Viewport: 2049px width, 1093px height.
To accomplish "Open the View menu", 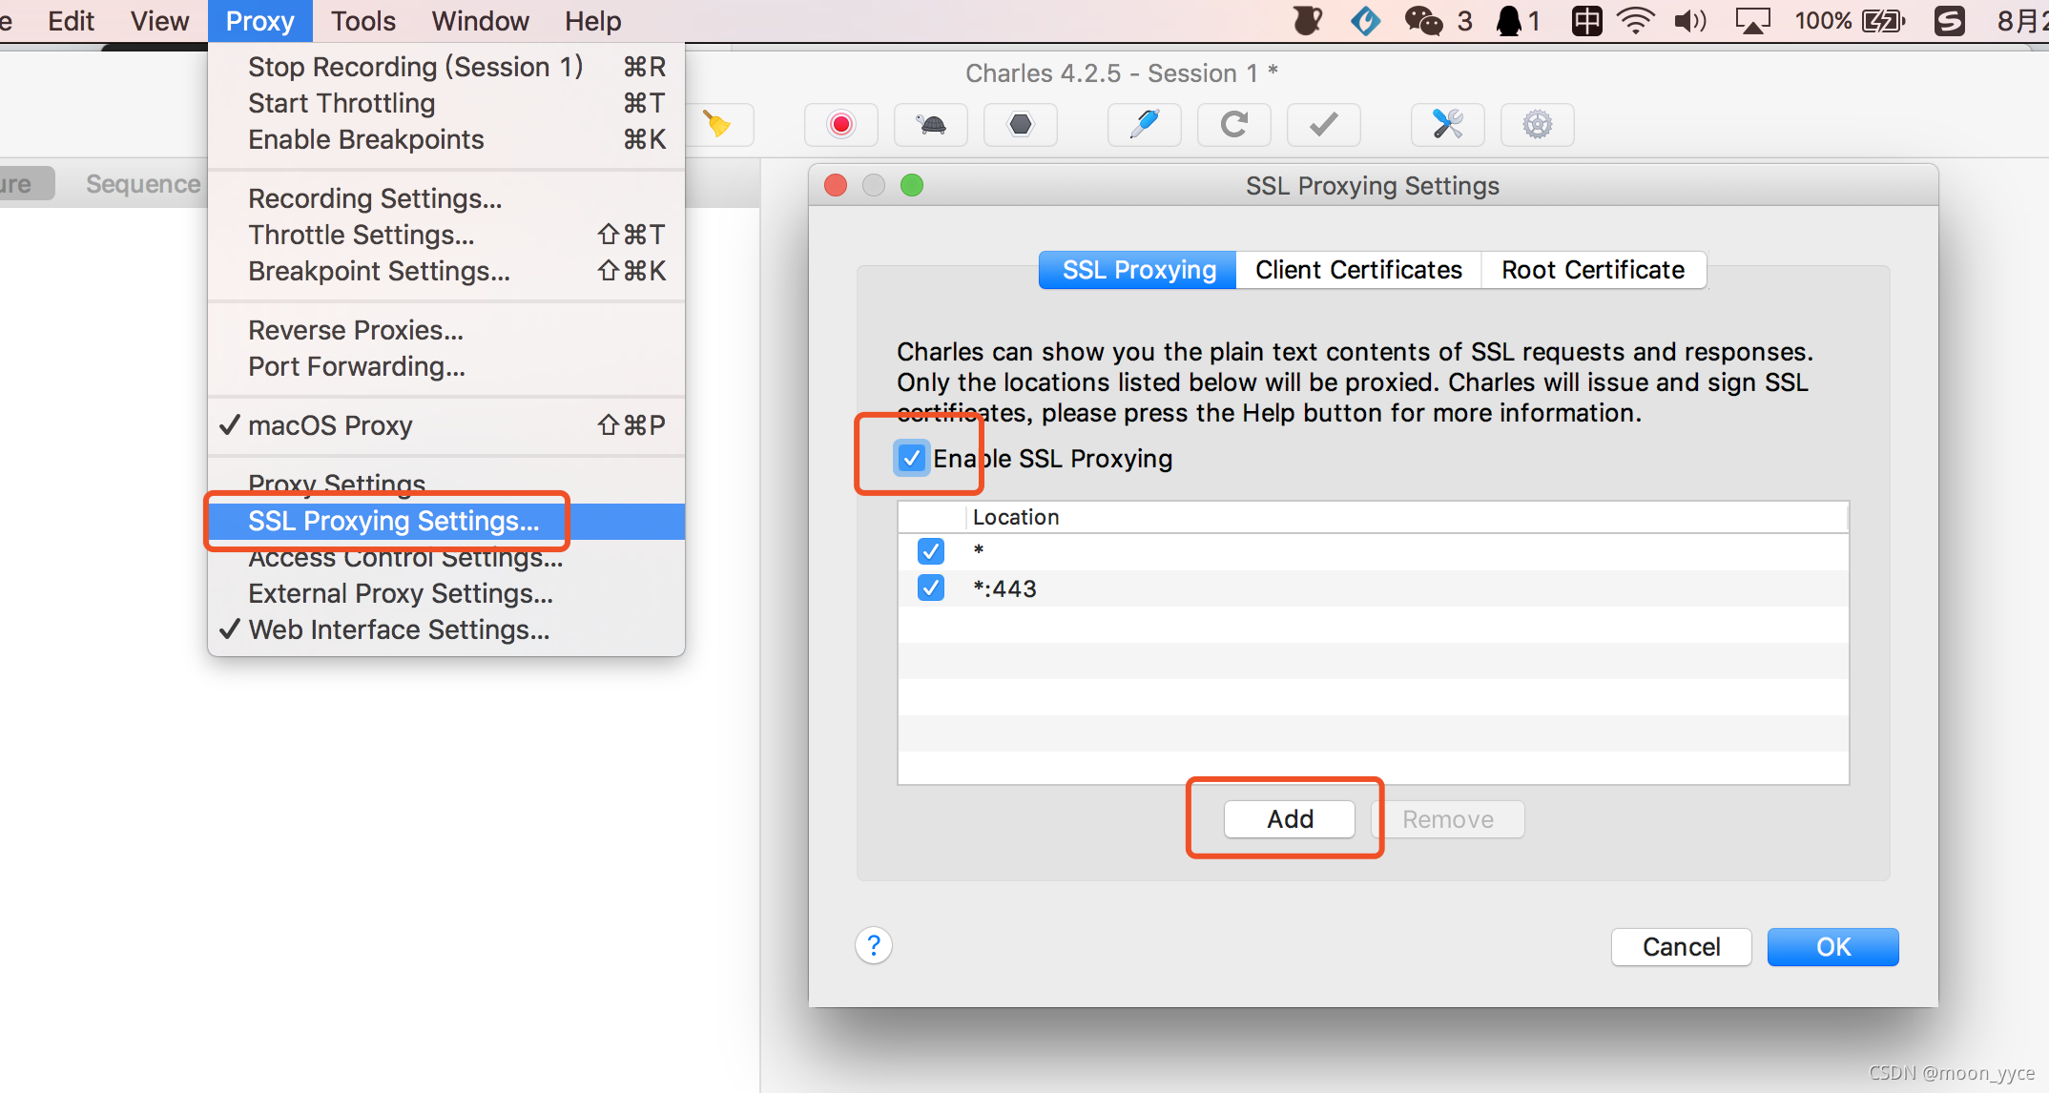I will tap(159, 21).
